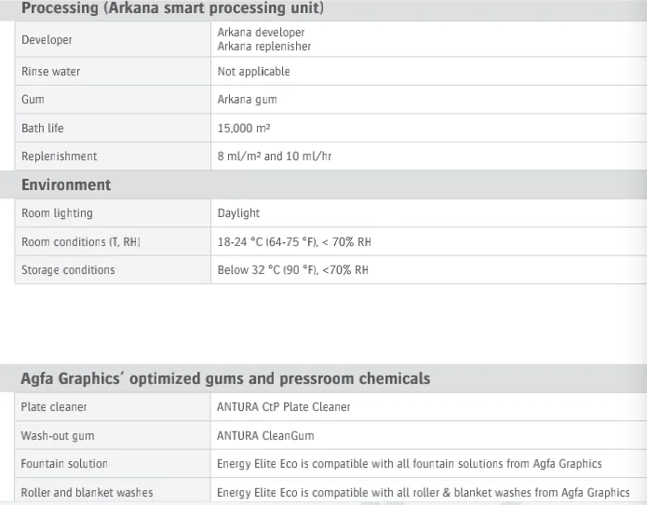
Task: Click the Arkana gum value
Action: [x=247, y=100]
